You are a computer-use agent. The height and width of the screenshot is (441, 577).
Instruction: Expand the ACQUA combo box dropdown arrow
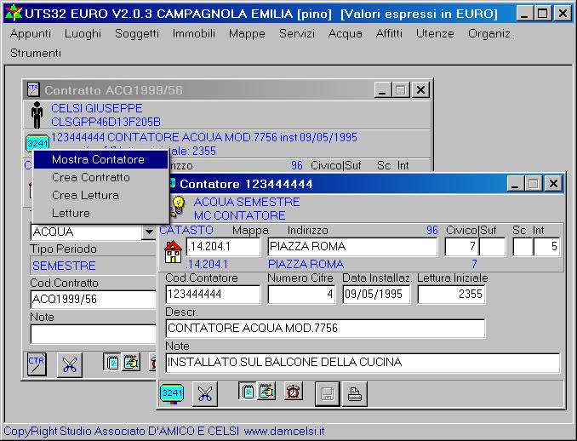[148, 232]
